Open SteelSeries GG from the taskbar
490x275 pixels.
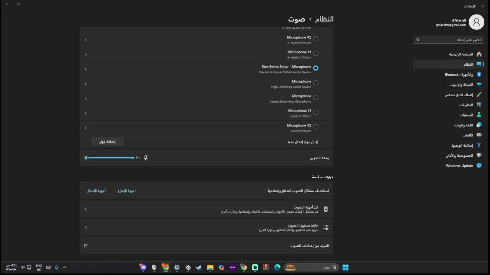pos(188,267)
